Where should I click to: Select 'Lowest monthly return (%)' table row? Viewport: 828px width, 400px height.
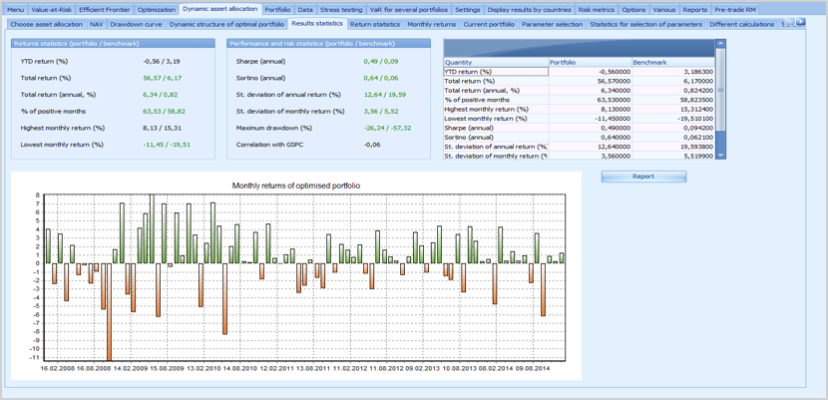pyautogui.click(x=580, y=119)
